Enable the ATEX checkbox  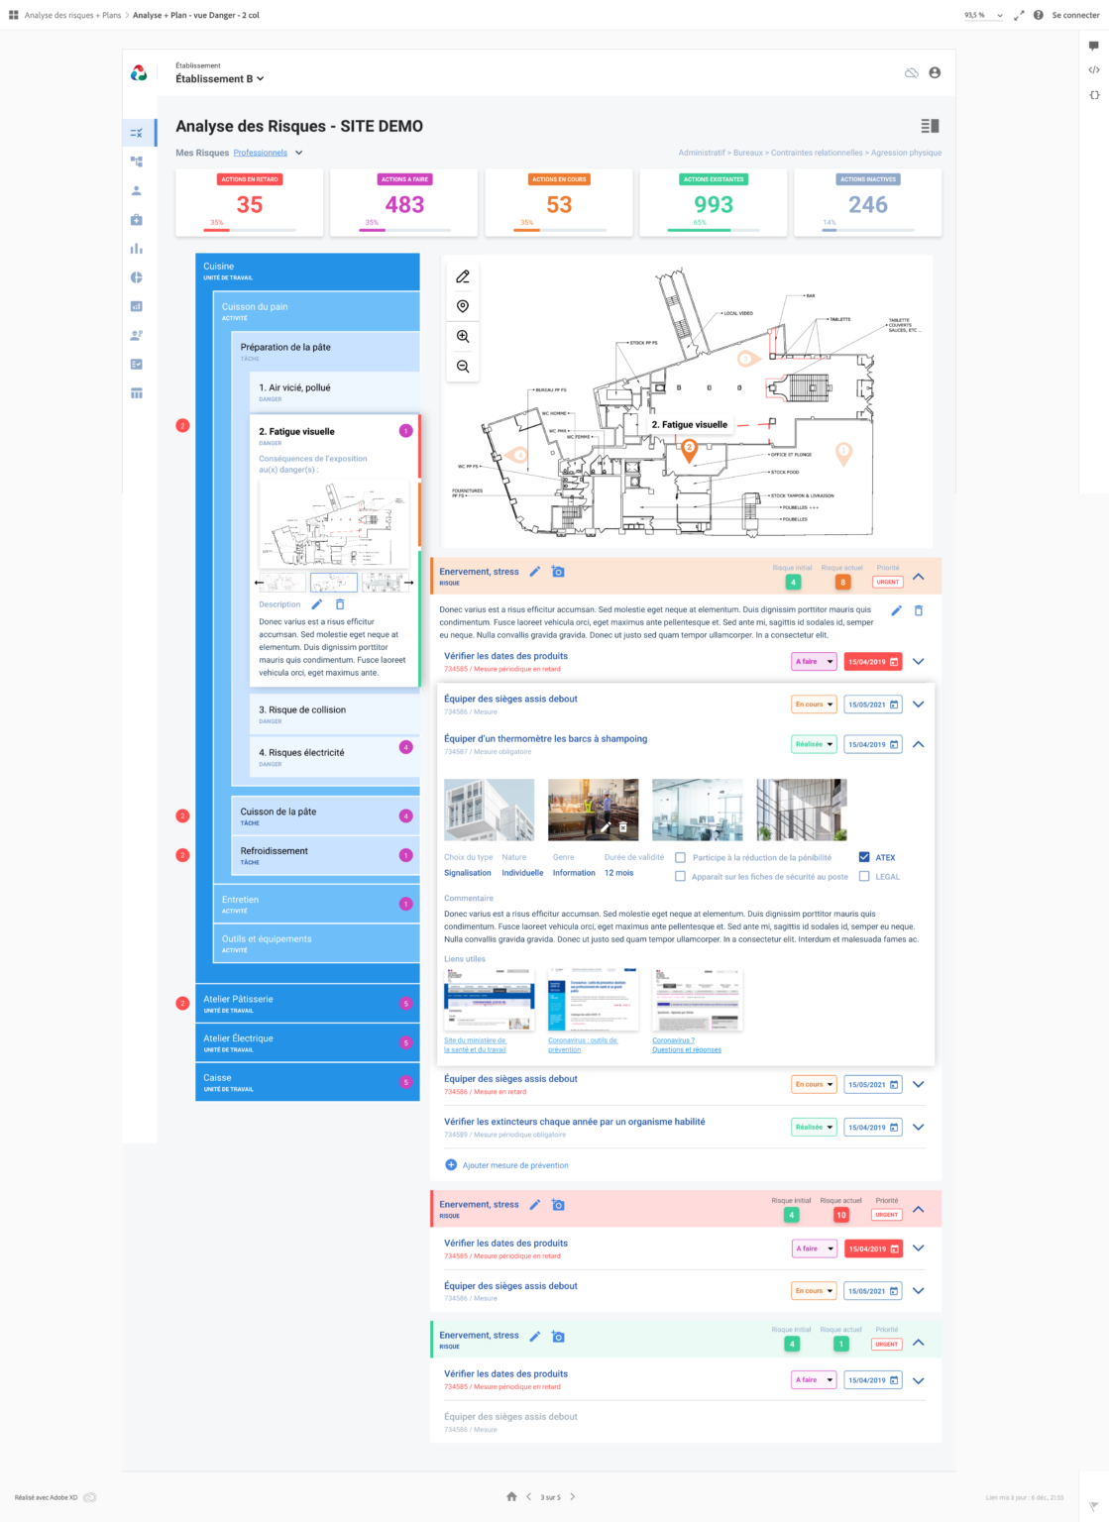864,857
